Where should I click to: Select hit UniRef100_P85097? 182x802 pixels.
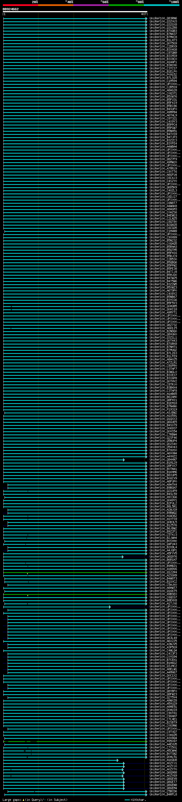(163, 742)
